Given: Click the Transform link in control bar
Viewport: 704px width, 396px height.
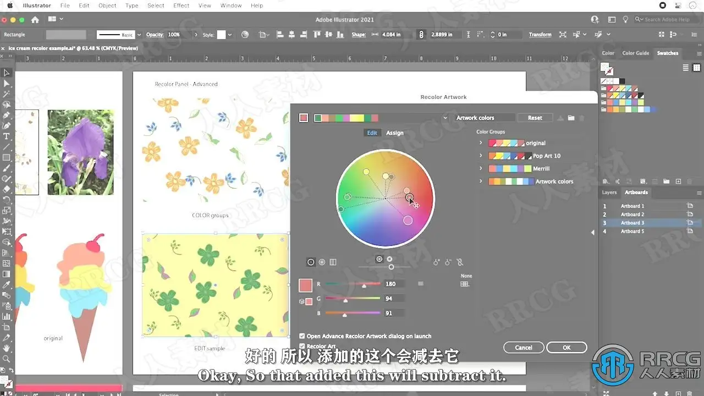Looking at the screenshot, I should [540, 35].
